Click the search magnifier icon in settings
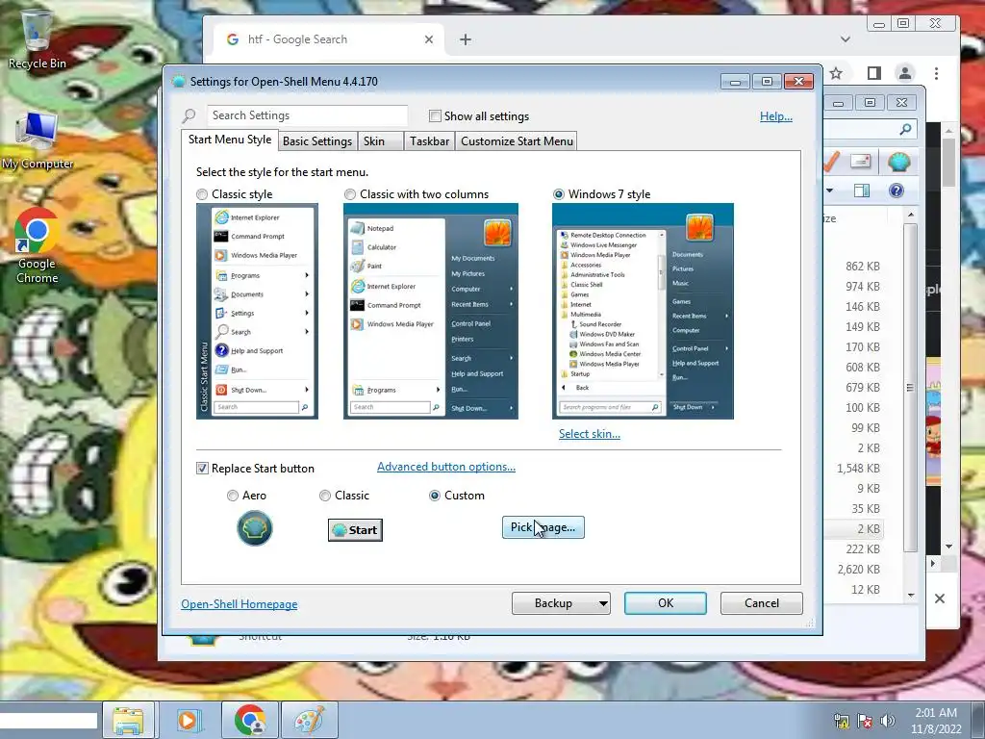 click(189, 115)
